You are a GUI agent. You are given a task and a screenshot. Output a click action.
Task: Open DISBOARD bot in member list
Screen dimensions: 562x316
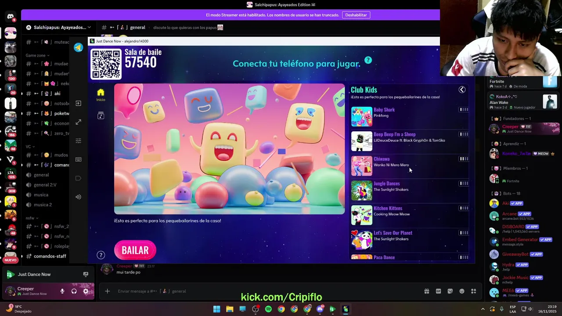[x=524, y=229]
